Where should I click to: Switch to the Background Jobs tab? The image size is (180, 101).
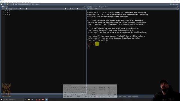pyautogui.click(x=103, y=7)
